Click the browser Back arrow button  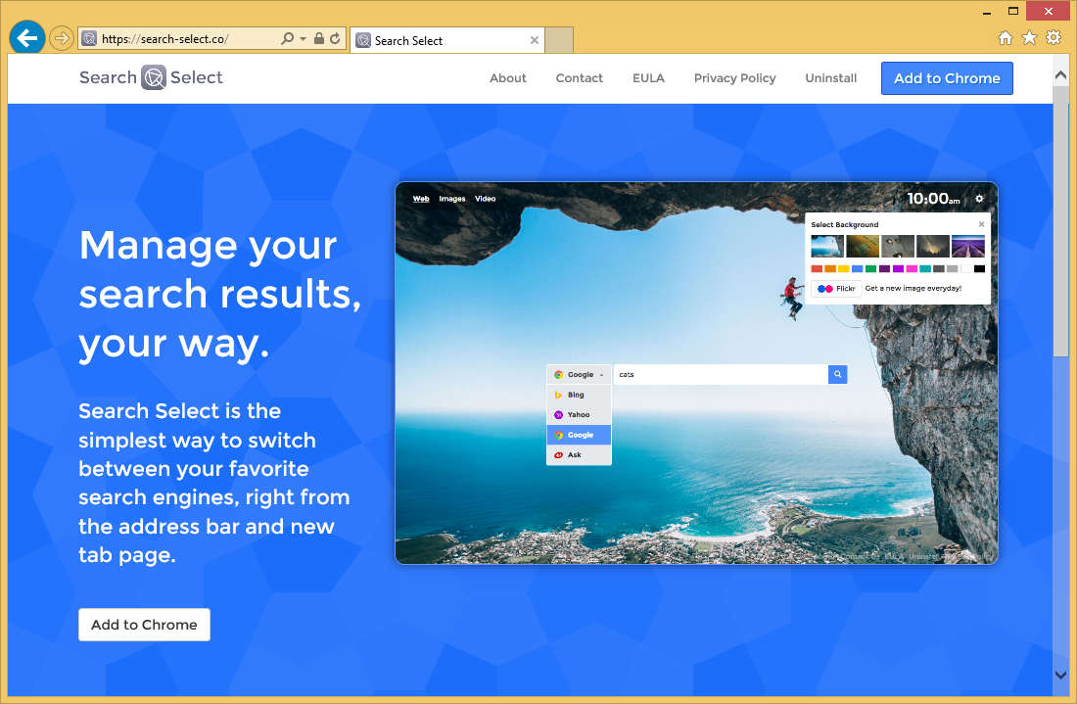pos(27,38)
